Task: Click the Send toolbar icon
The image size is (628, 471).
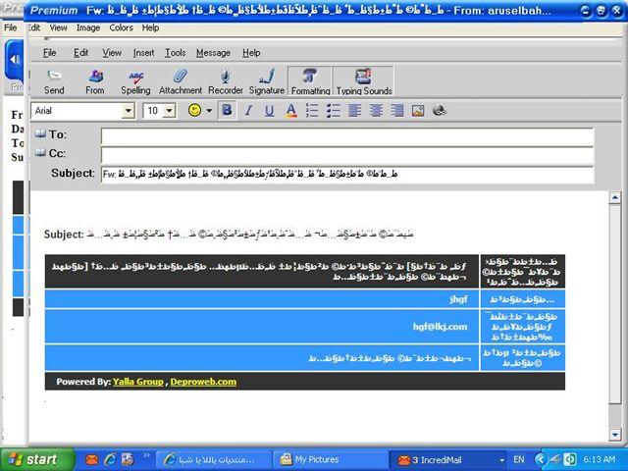Action: [54, 81]
